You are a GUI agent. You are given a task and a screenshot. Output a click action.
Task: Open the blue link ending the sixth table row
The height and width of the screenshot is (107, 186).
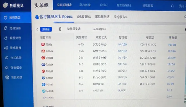pyautogui.click(x=171, y=77)
